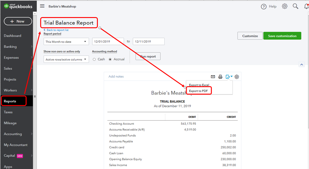Click the end date field 12/11/2019
Viewport: 309px width, 169px height.
(149, 42)
